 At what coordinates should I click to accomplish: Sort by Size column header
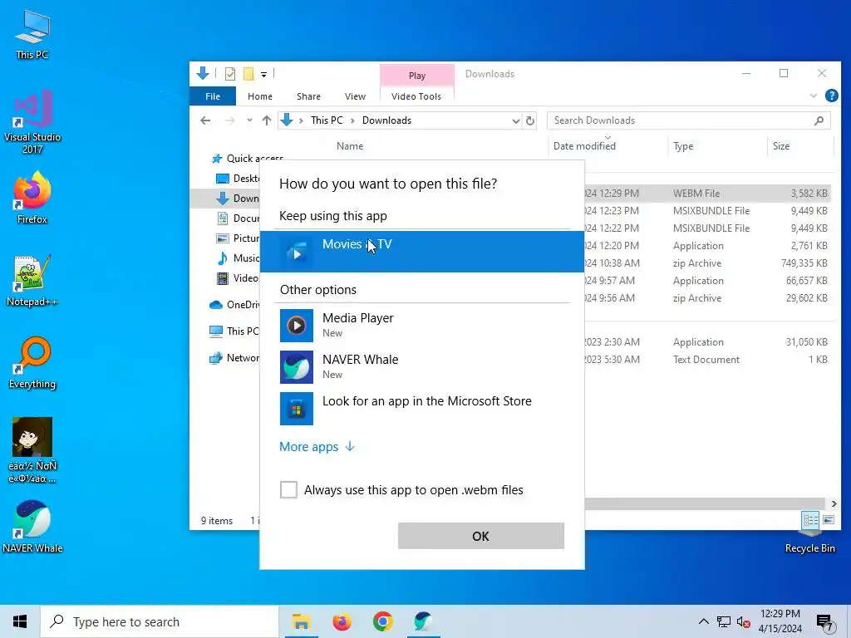tap(781, 146)
